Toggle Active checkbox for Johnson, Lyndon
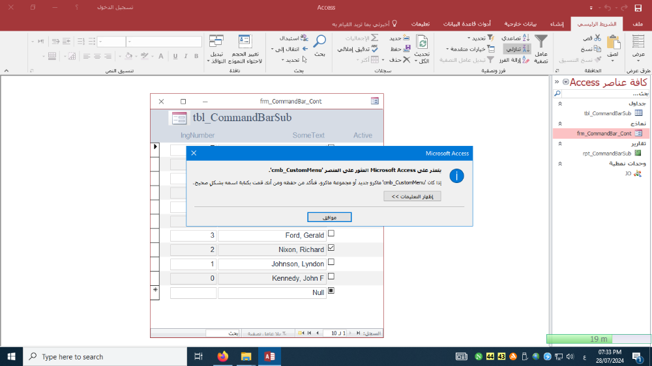 pyautogui.click(x=331, y=262)
